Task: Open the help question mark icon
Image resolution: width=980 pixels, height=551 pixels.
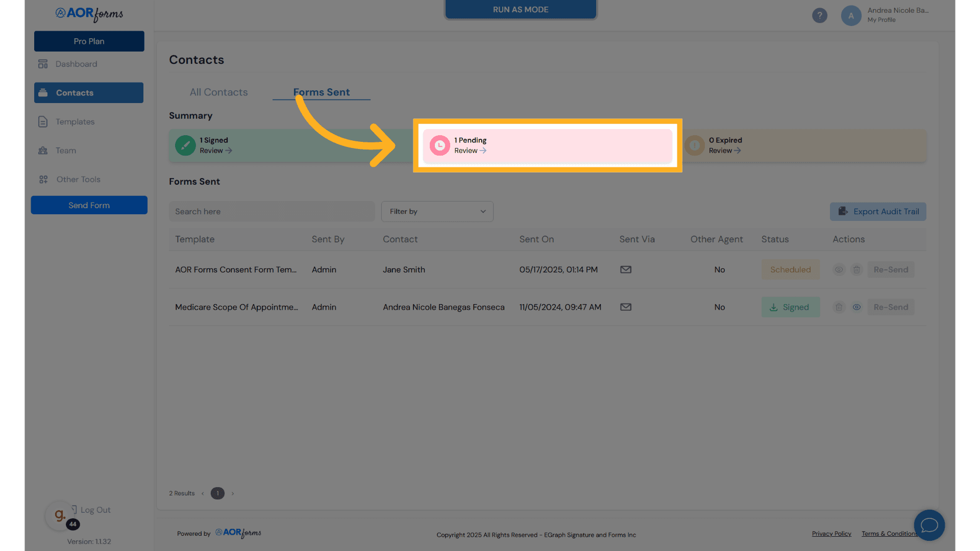Action: pos(819,15)
